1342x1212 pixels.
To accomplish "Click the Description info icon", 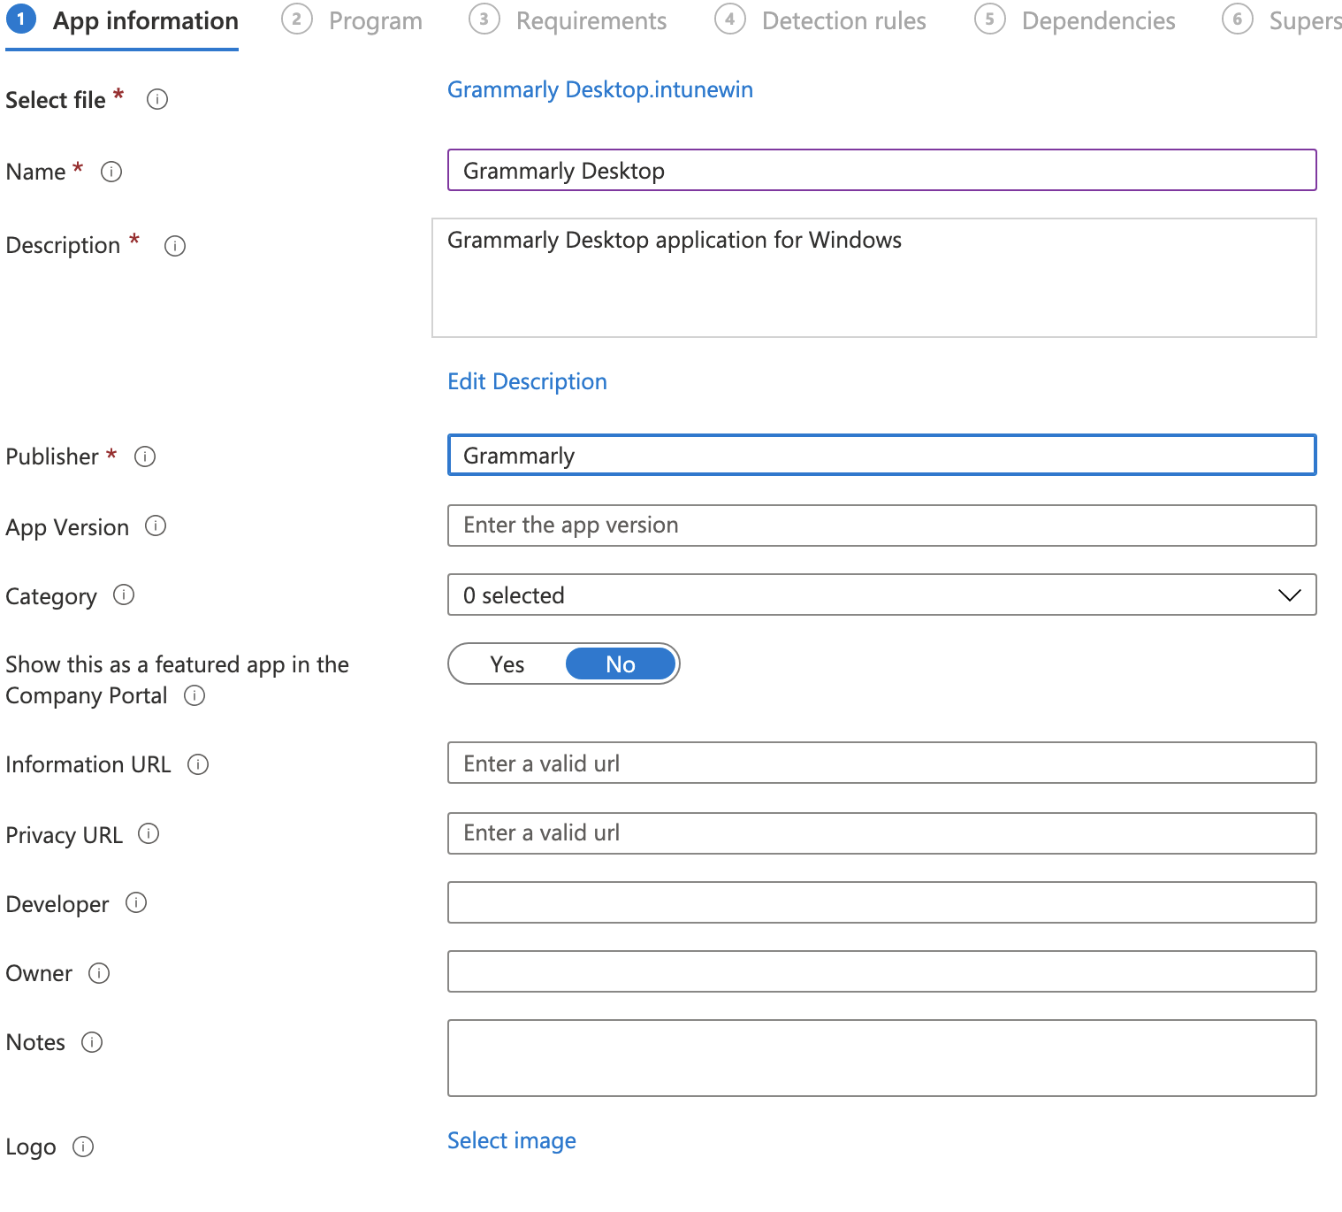I will tap(175, 246).
